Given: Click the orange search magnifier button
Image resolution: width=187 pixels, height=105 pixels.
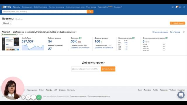Looking at the screenshot, I should 90,12.
